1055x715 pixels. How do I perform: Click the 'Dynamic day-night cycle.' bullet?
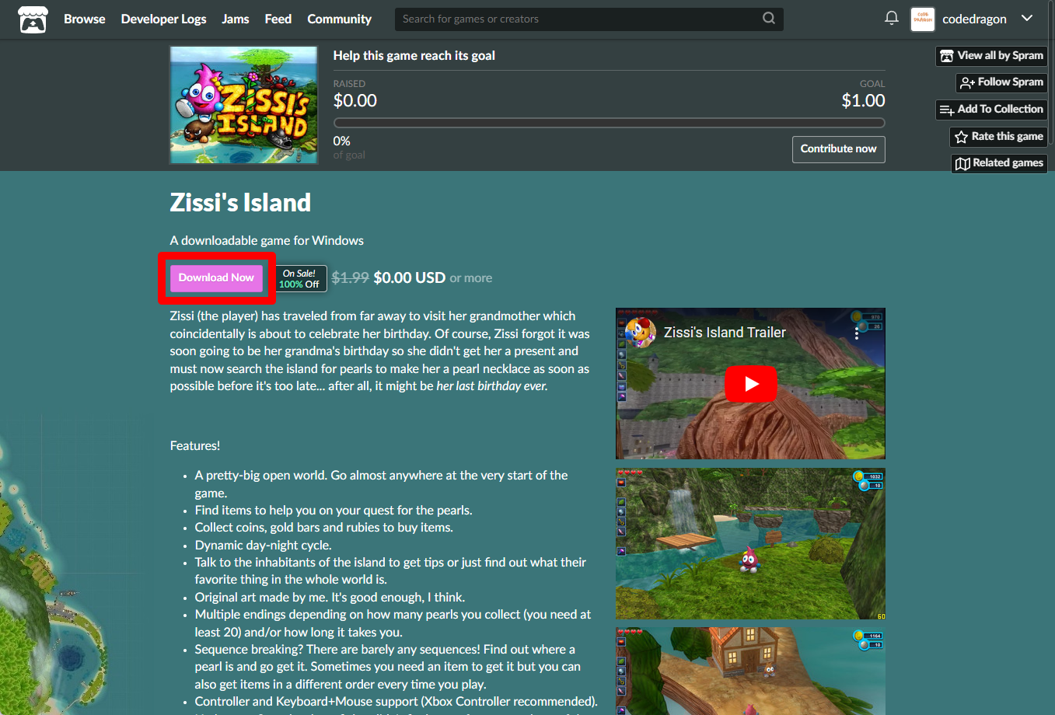coord(264,546)
